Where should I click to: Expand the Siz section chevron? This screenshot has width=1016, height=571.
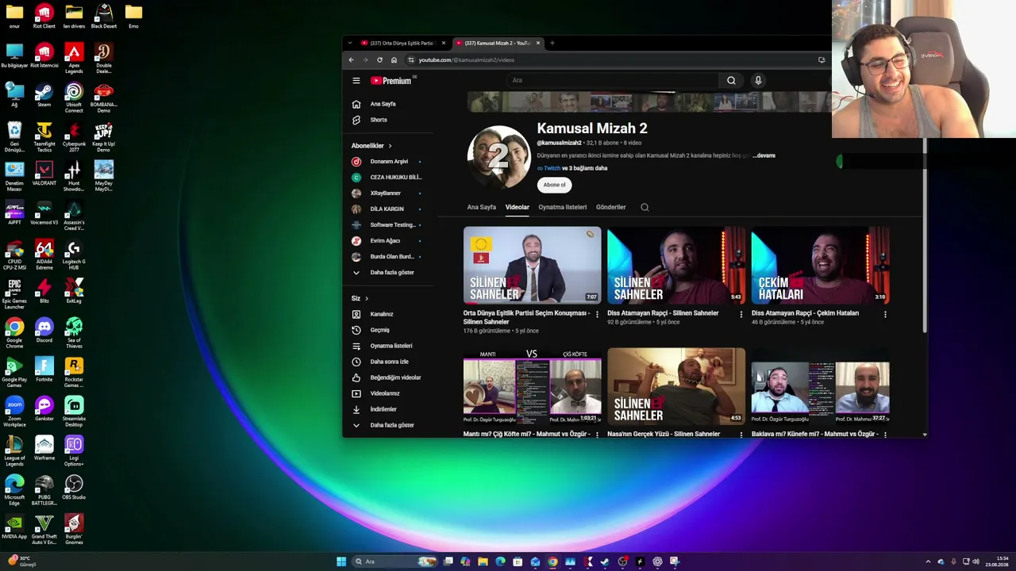point(367,298)
